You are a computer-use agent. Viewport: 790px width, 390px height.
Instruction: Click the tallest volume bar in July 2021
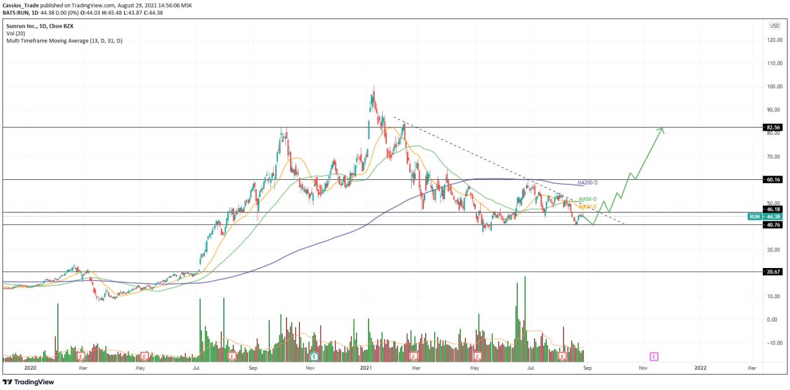[x=525, y=319]
